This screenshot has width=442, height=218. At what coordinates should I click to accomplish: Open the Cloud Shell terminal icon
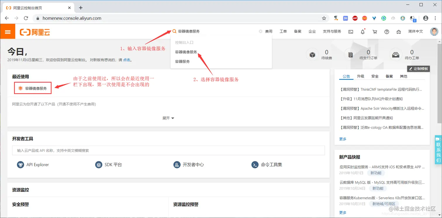tap(351, 32)
